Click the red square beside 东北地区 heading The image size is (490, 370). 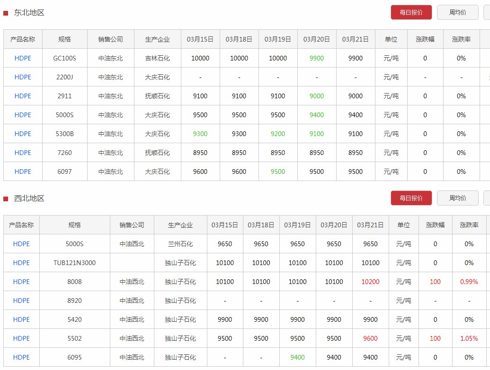(6, 13)
